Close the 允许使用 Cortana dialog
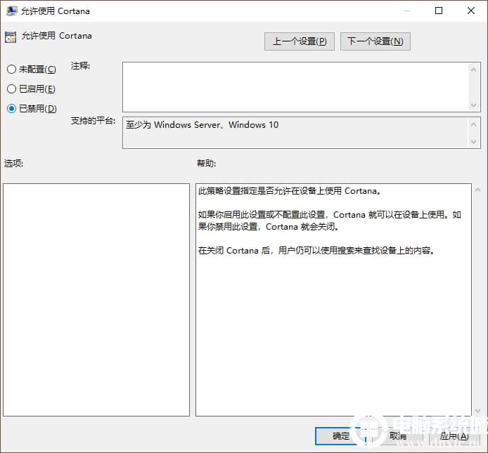Image resolution: width=488 pixels, height=453 pixels. [x=471, y=11]
